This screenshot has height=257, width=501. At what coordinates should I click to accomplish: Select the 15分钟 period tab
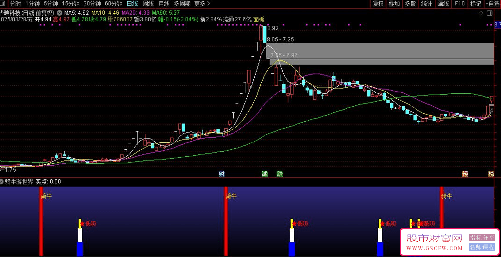[x=70, y=4]
